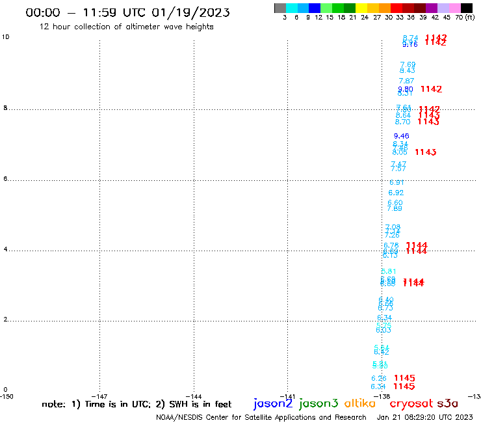Click the wave height value 7.69

[x=408, y=64]
